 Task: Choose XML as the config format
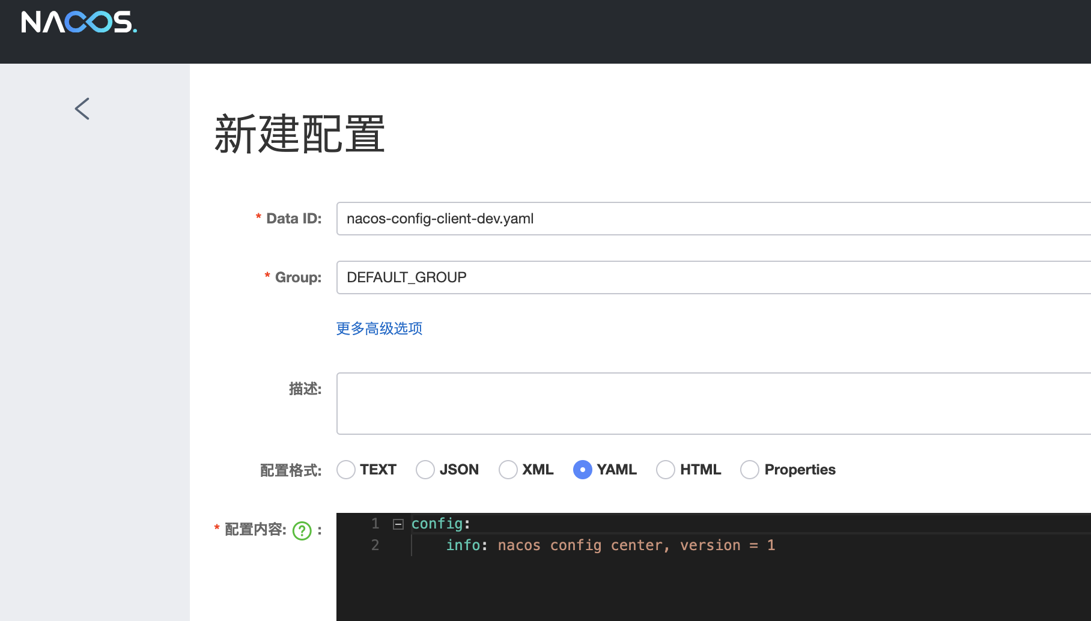(508, 470)
